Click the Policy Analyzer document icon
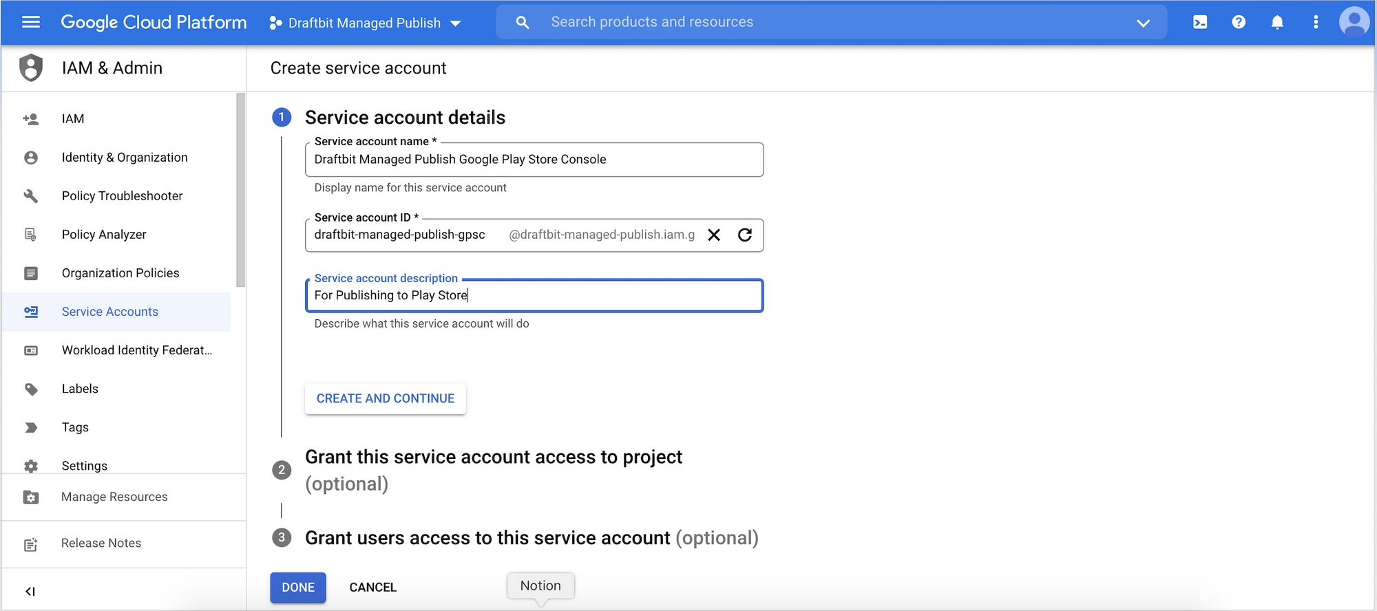 (31, 235)
